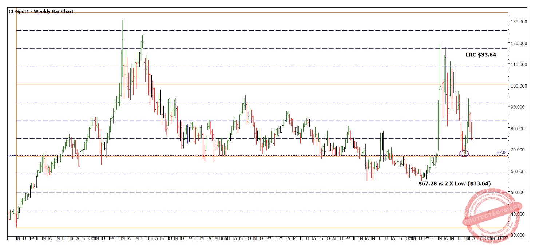The width and height of the screenshot is (535, 249).
Task: Click the 130.000 price axis label
Action: 519,22
